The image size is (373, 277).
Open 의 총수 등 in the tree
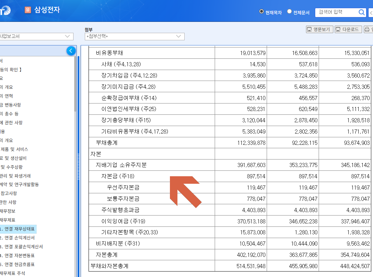click(x=9, y=114)
